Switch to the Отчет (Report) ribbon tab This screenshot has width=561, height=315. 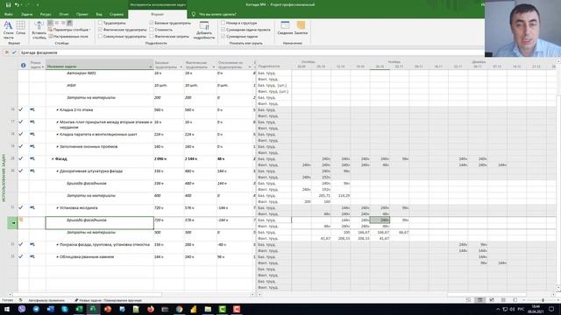click(64, 14)
